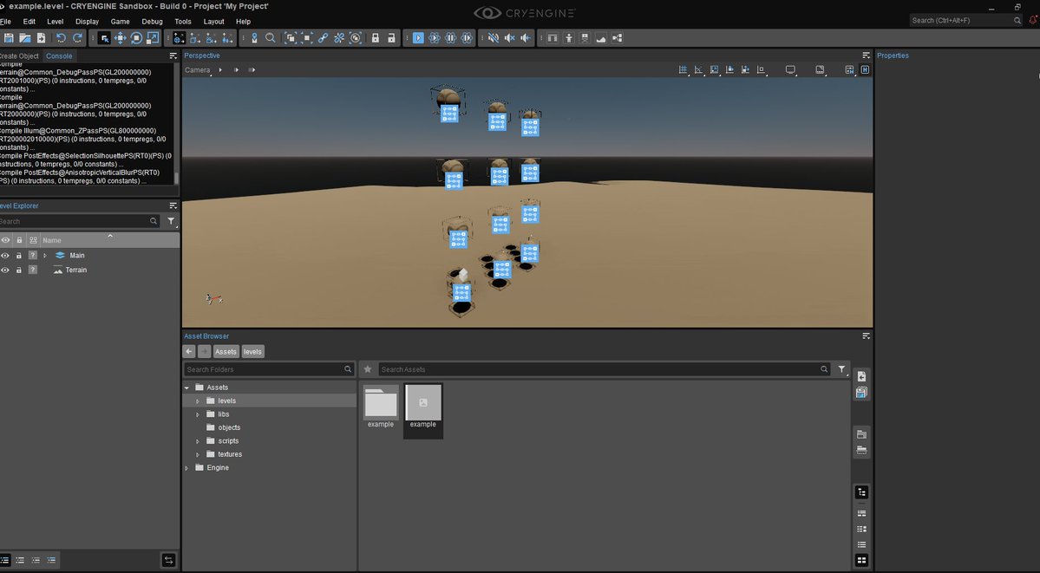
Task: Switch to the Console tab
Action: pos(59,56)
